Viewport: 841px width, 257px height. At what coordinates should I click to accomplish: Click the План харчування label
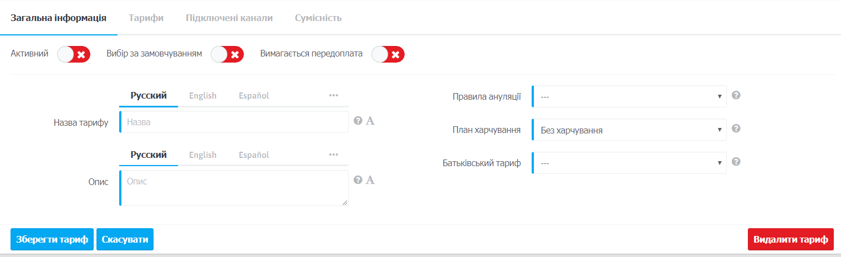pyautogui.click(x=487, y=130)
